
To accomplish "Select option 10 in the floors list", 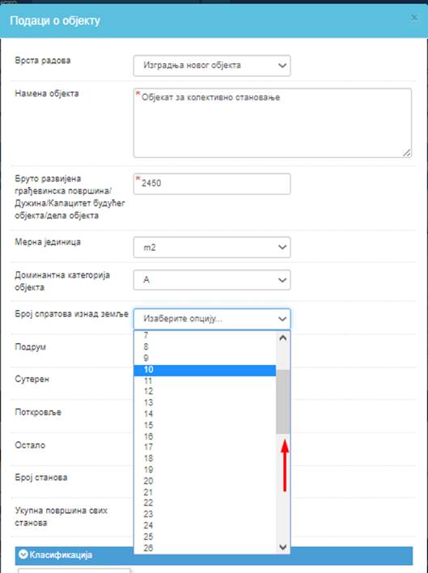I will click(205, 370).
